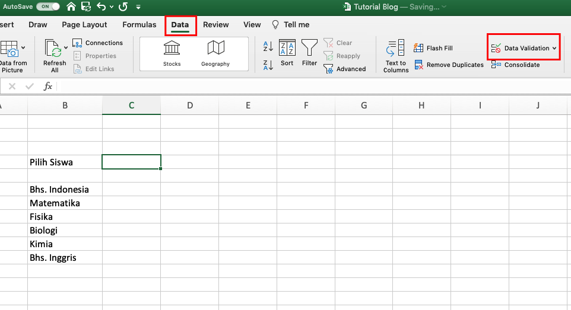Screen dimensions: 571x310
Task: Click the Save icon in title bar
Action: tap(86, 7)
